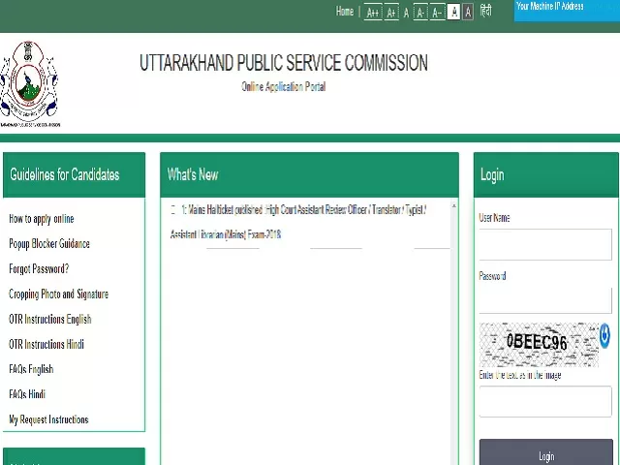Screen dimensions: 620x465
Task: Click the Login panel header
Action: (546, 174)
